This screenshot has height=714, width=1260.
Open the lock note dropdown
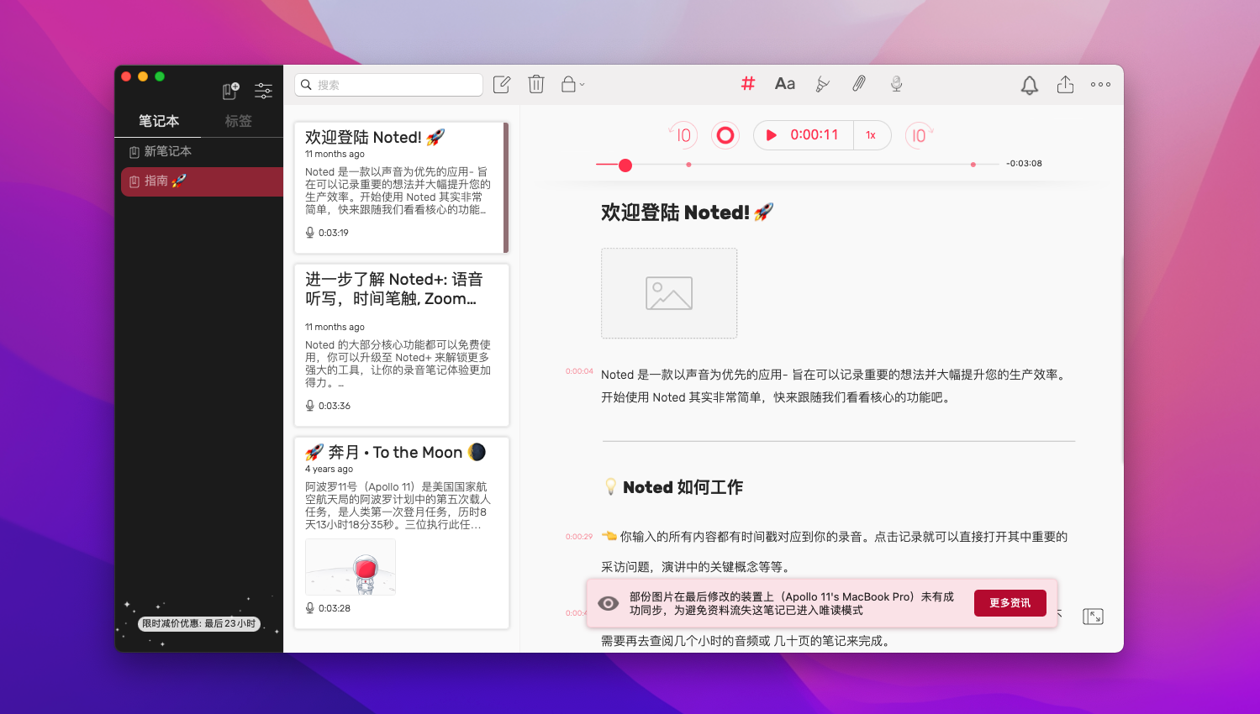pos(572,84)
